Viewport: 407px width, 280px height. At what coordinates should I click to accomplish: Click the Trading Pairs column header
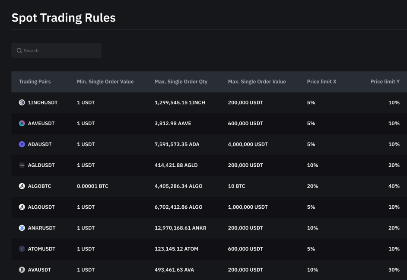[x=35, y=82]
